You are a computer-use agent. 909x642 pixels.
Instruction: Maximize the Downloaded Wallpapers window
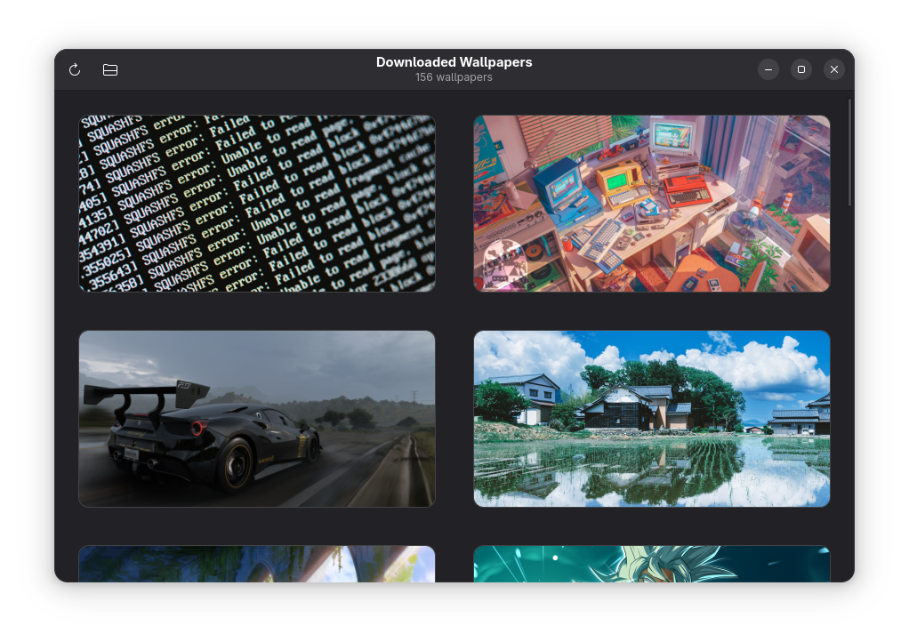click(801, 69)
